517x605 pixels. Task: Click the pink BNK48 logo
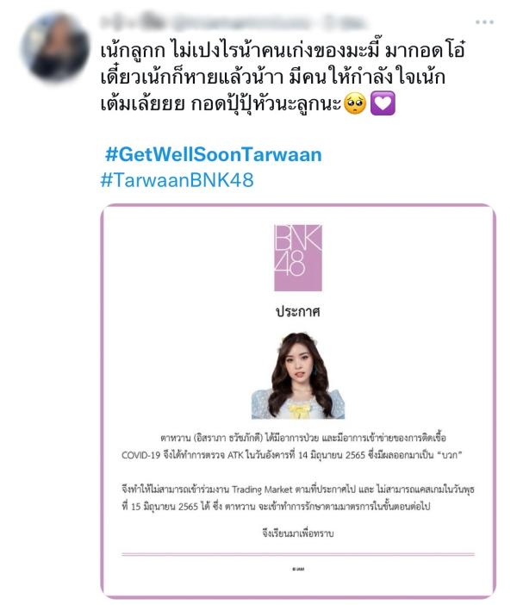298,258
